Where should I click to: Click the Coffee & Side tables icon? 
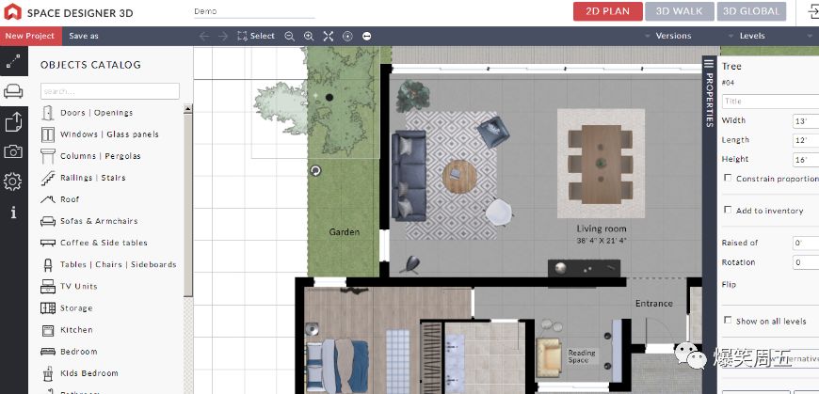(48, 243)
